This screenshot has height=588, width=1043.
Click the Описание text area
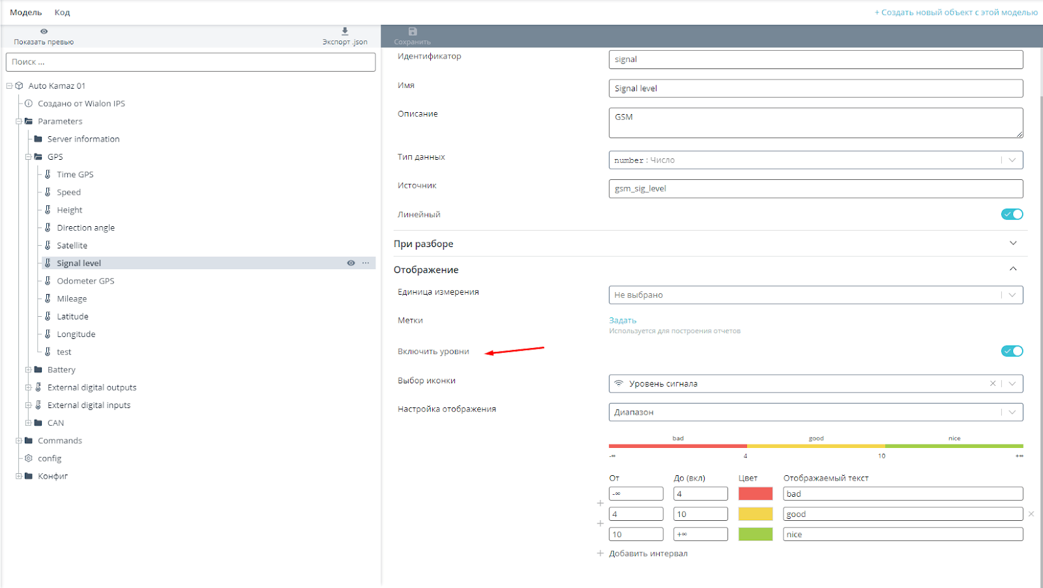[815, 123]
